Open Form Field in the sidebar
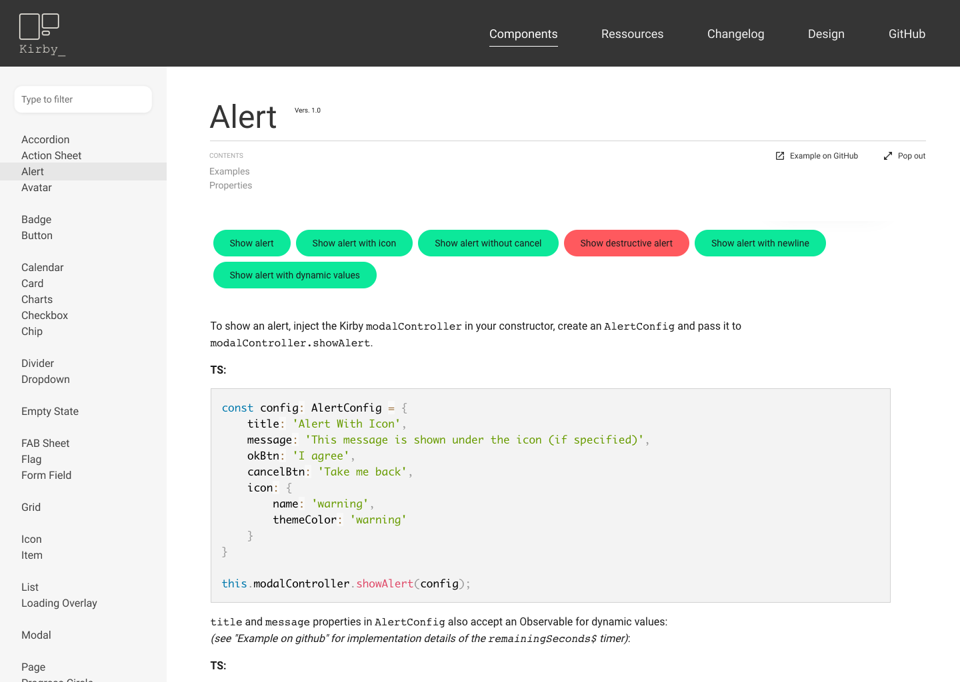 coord(47,475)
